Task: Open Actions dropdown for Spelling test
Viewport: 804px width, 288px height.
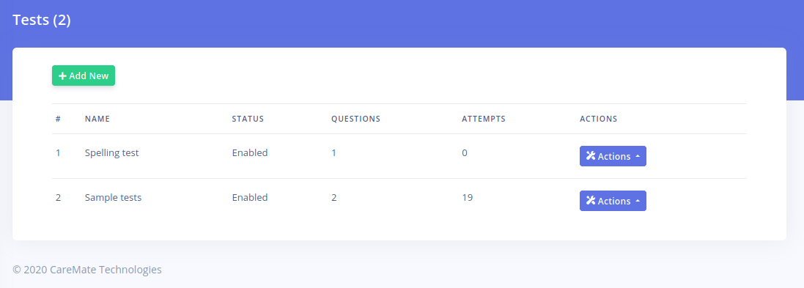Action: (x=613, y=156)
